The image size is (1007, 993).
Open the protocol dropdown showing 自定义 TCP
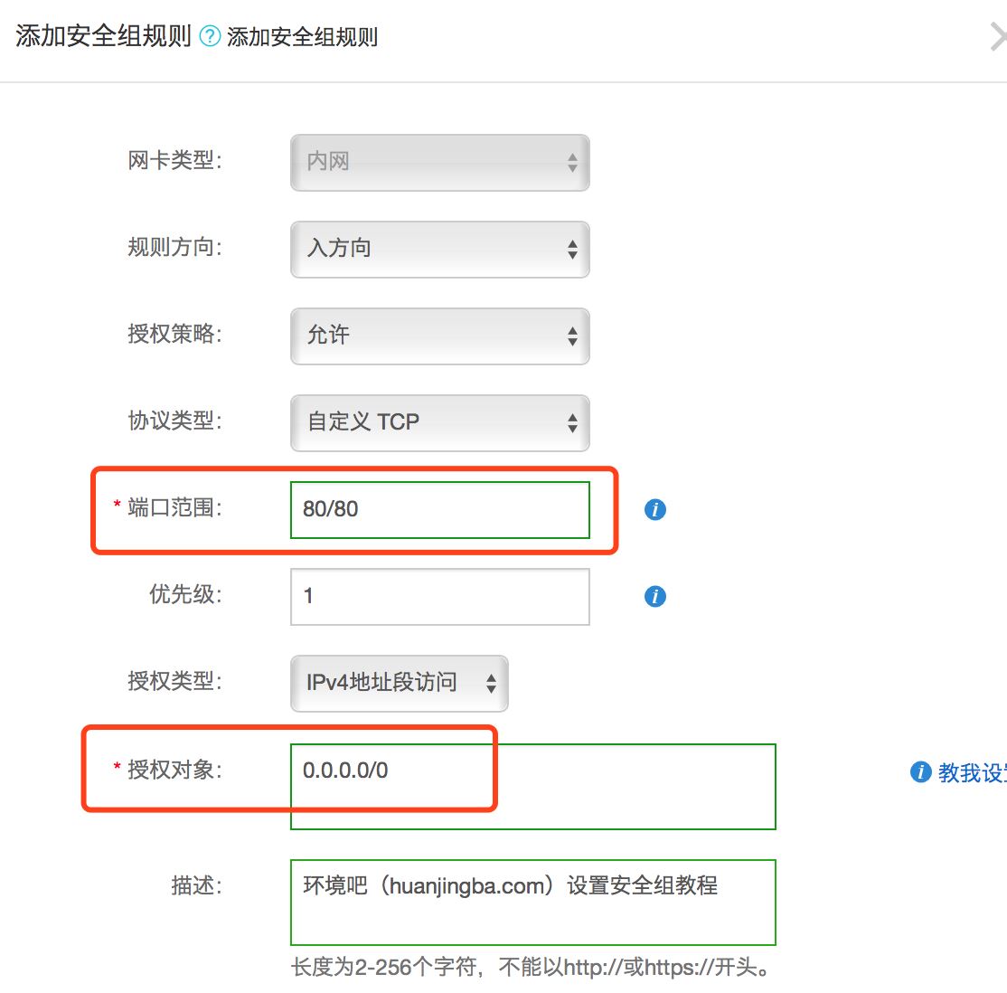439,423
